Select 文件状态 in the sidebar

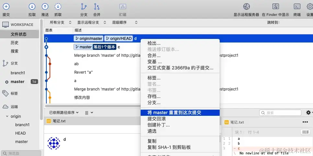click(19, 34)
